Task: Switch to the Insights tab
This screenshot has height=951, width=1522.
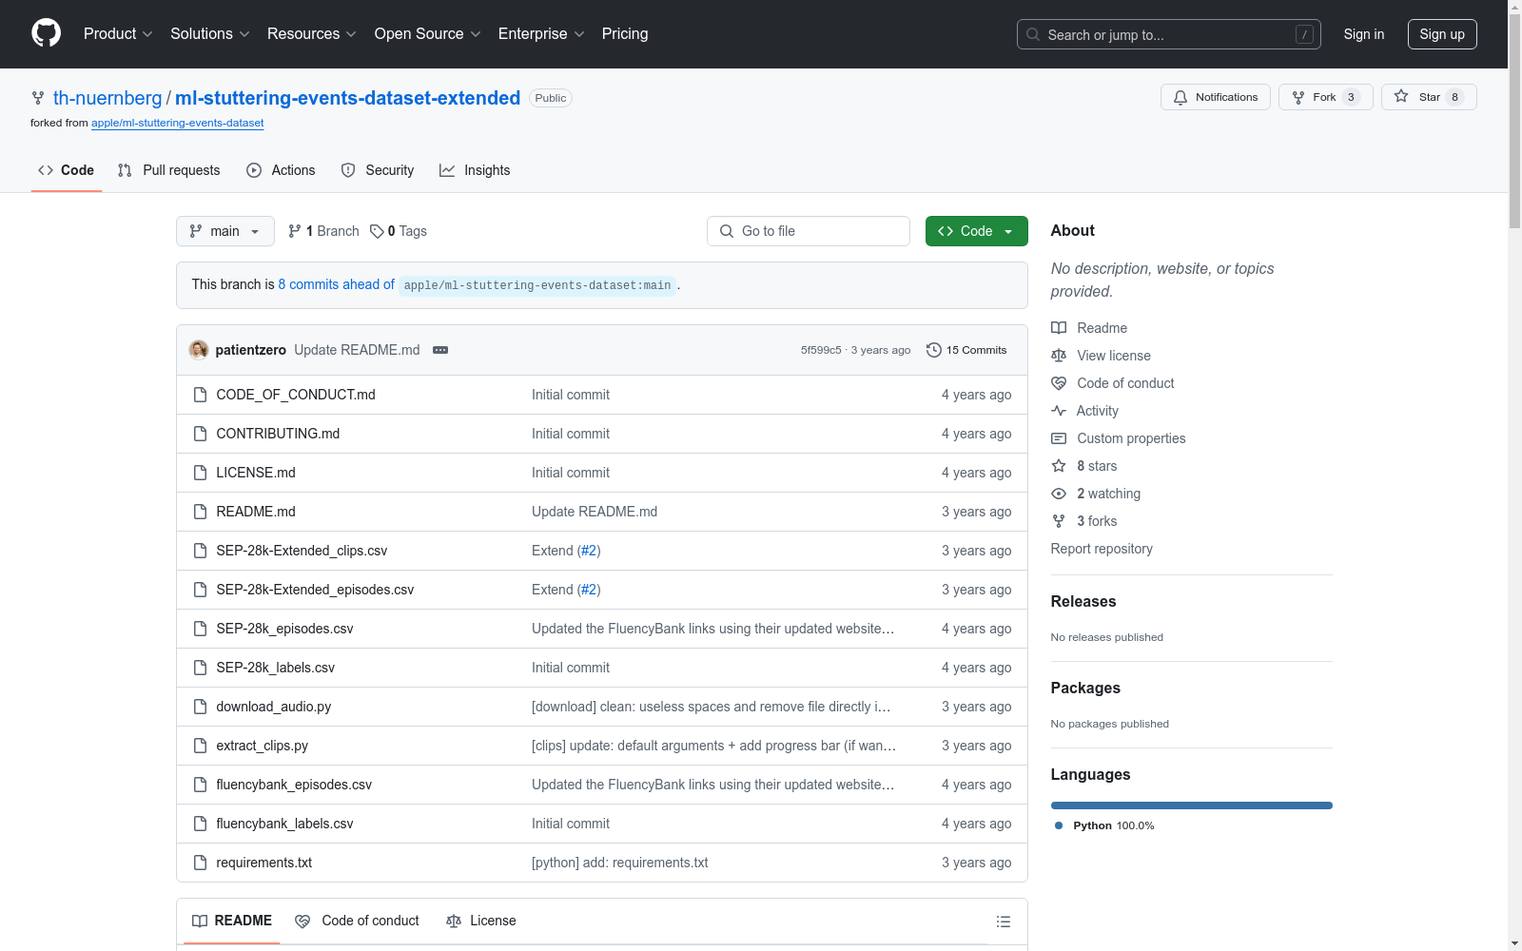Action: (x=475, y=170)
